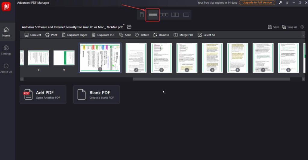308x160 pixels.
Task: Click Save As button
Action: coord(290,27)
